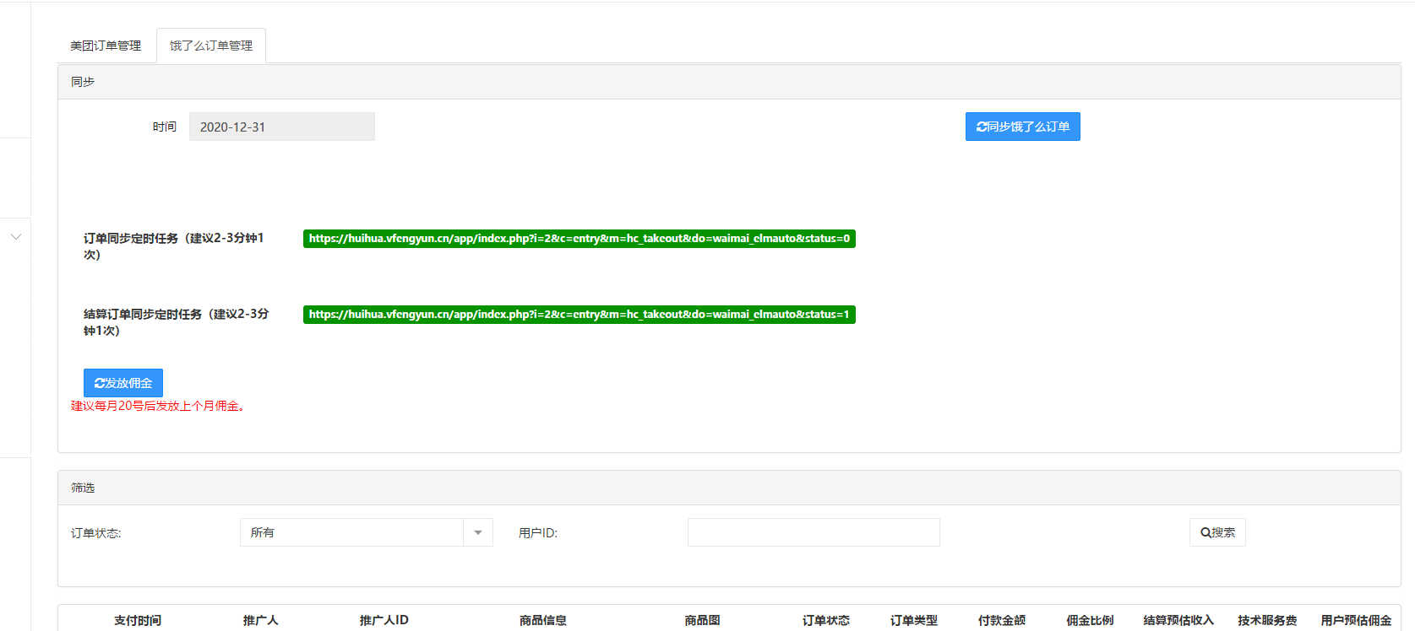Viewport: 1415px width, 631px height.
Task: Click the 技术服务费 column header
Action: 1267,620
